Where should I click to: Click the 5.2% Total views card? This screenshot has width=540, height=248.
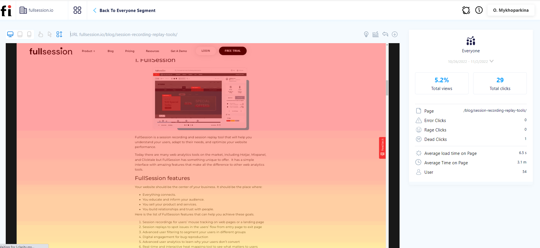tap(442, 83)
